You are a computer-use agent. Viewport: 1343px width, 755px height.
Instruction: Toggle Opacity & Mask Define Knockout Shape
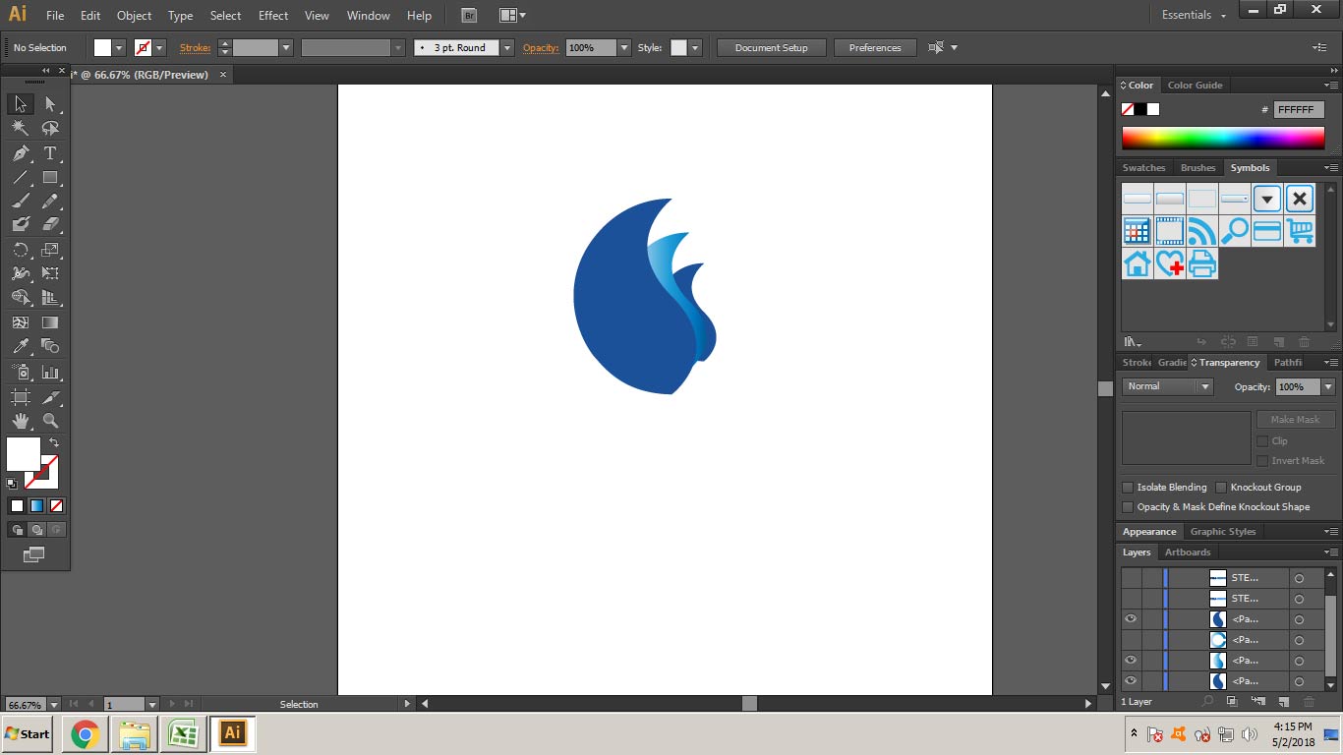click(x=1128, y=507)
